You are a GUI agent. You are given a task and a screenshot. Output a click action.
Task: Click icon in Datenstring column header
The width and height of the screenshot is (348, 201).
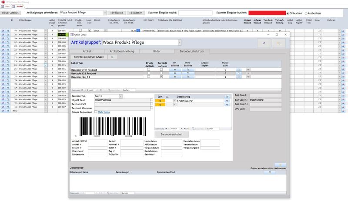point(227,97)
